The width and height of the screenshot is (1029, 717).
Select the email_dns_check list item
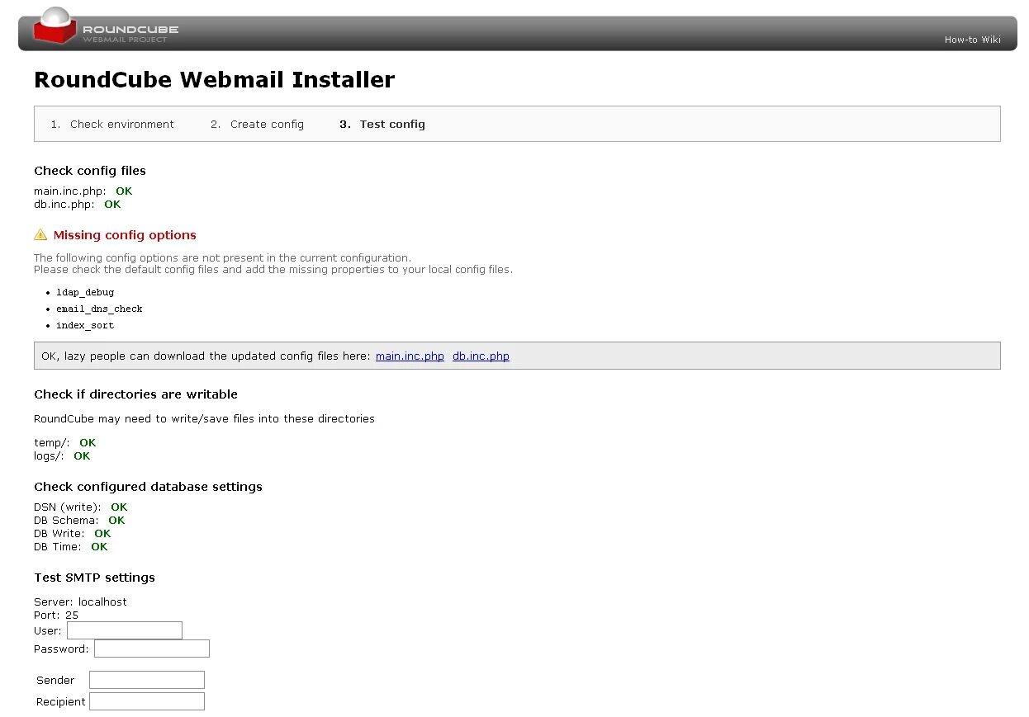pos(99,309)
